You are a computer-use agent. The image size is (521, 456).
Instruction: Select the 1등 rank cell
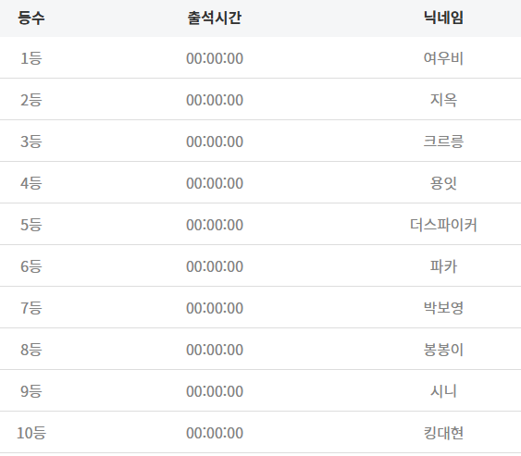(x=31, y=58)
